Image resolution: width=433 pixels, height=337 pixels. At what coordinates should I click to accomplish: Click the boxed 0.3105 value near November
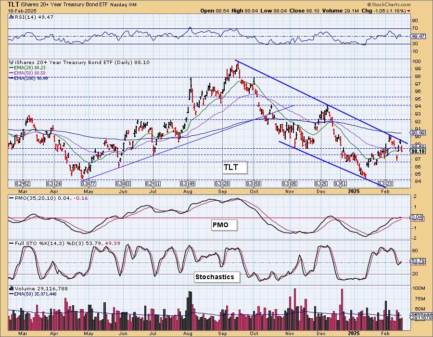click(x=290, y=184)
